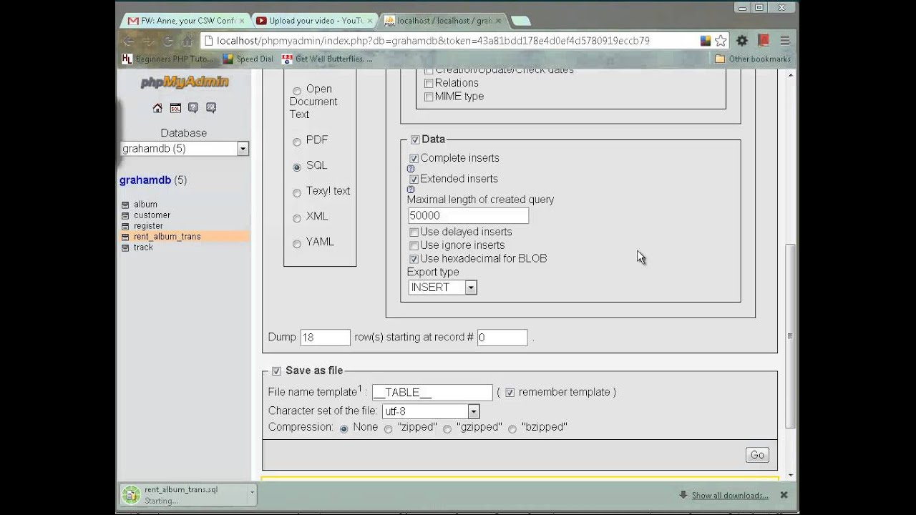916x515 pixels.
Task: Close the Gmail tab
Action: click(x=243, y=21)
